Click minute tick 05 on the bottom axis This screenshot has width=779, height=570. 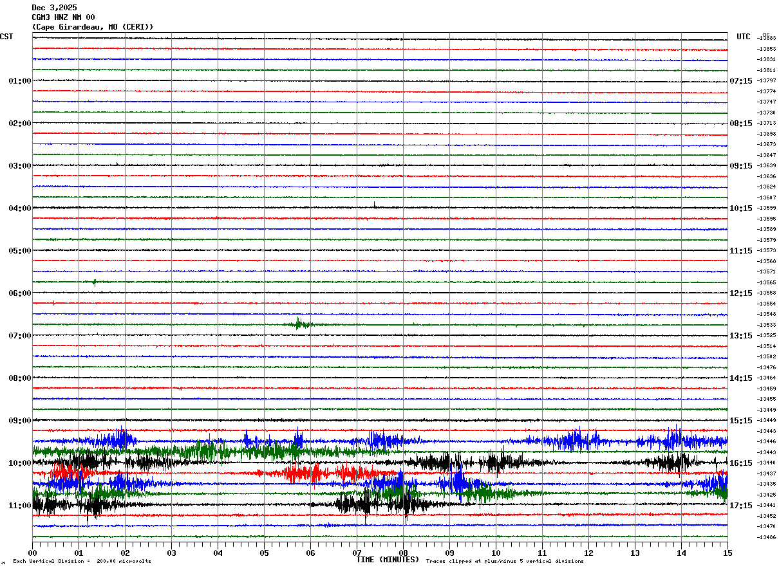(264, 553)
